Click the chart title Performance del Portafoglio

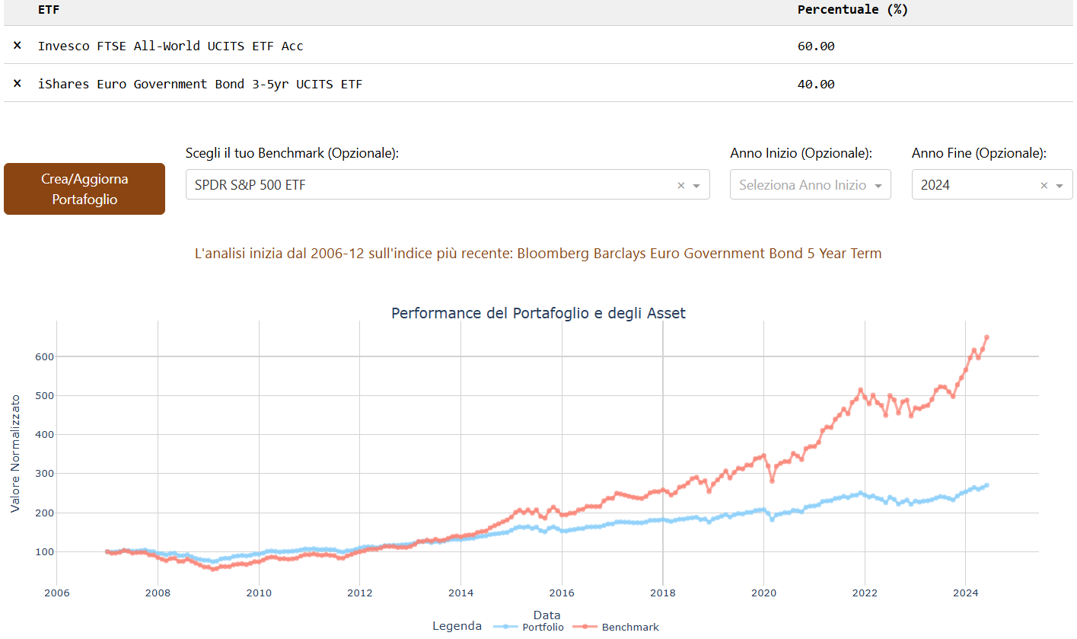(x=538, y=313)
